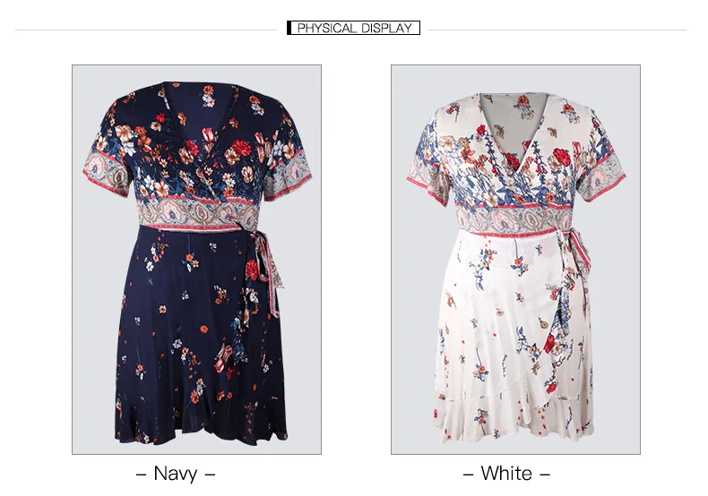708x496 pixels.
Task: Click the navy dress paisley waistband
Action: click(199, 215)
